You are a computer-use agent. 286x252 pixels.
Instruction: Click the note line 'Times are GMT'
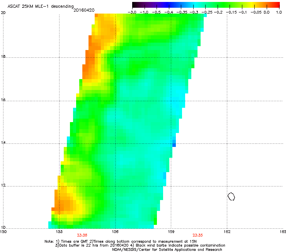120,242
